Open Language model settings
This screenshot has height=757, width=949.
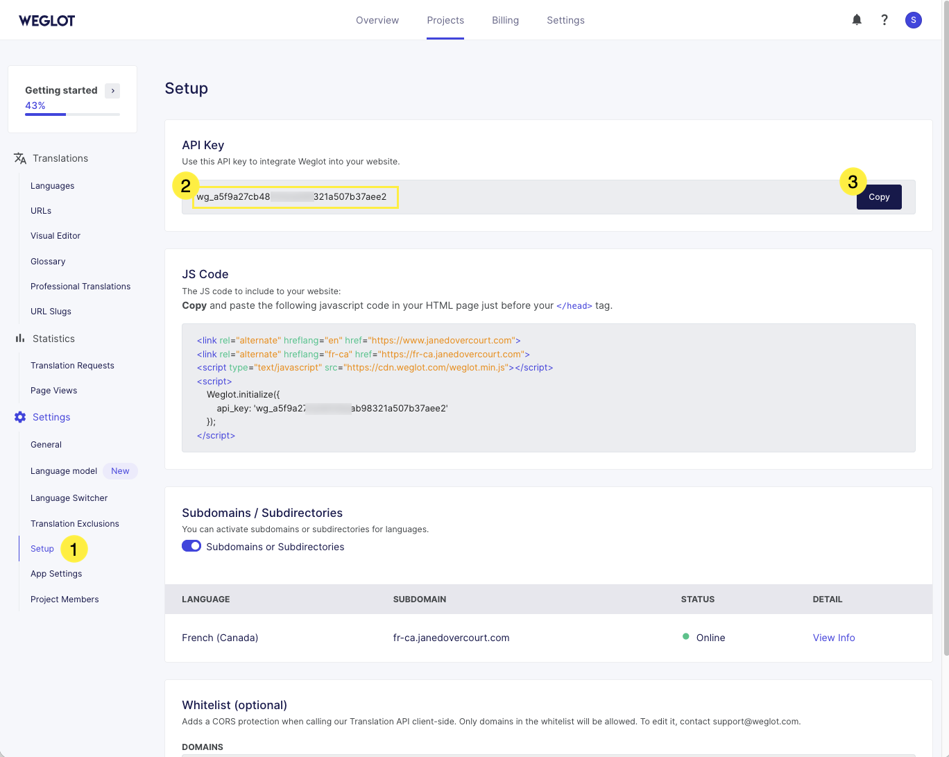[64, 471]
